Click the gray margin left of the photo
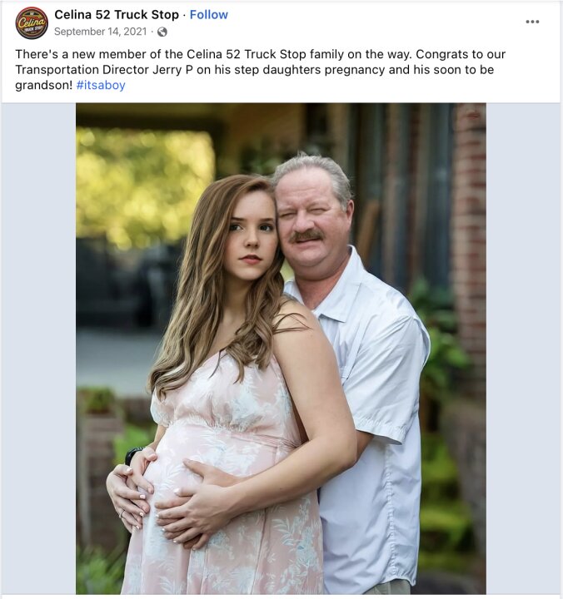Image resolution: width=563 pixels, height=599 pixels. [x=38, y=349]
